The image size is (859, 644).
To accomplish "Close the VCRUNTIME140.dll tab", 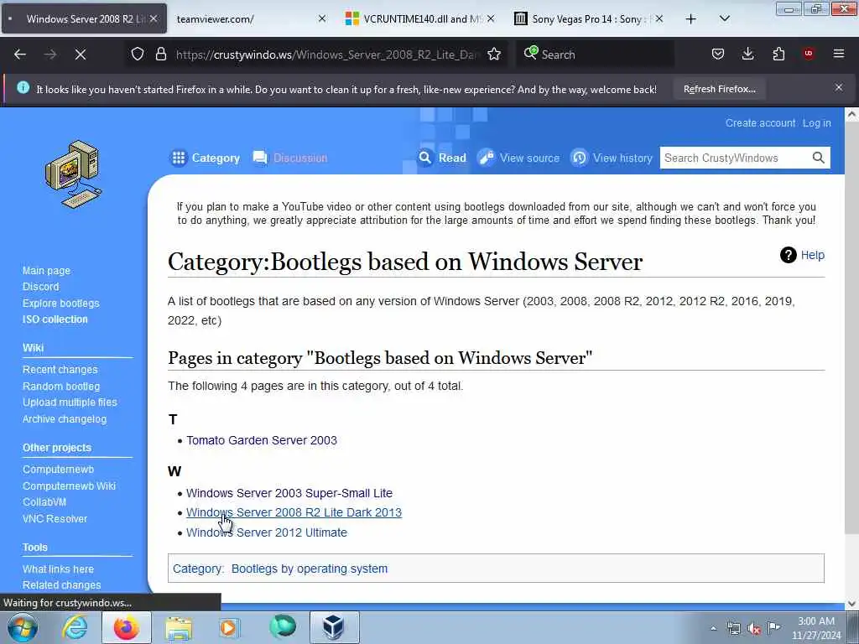I will pyautogui.click(x=490, y=19).
